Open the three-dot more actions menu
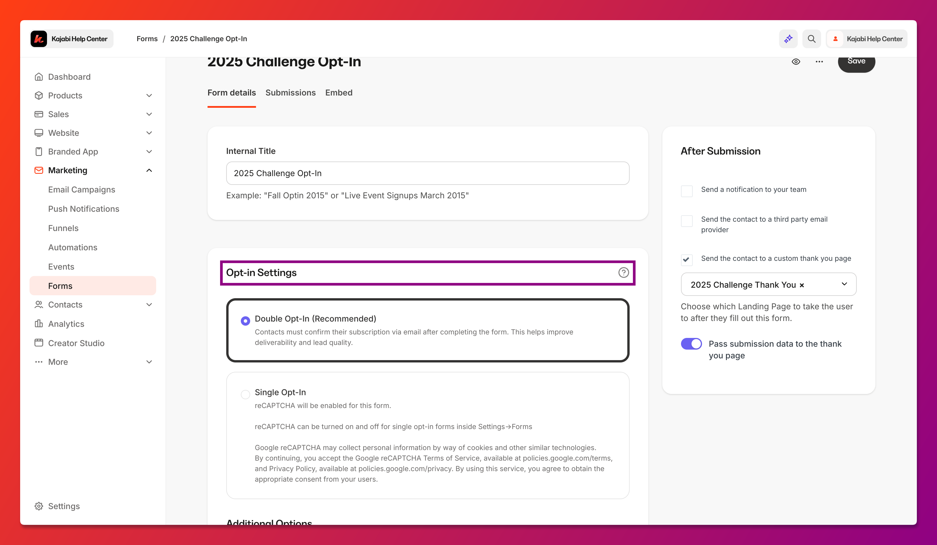Viewport: 937px width, 545px height. point(819,62)
